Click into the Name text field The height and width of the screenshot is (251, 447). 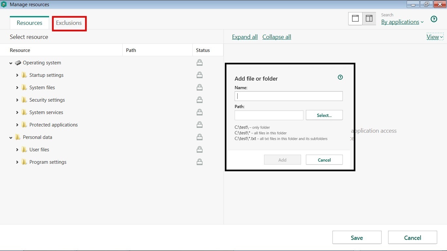289,96
